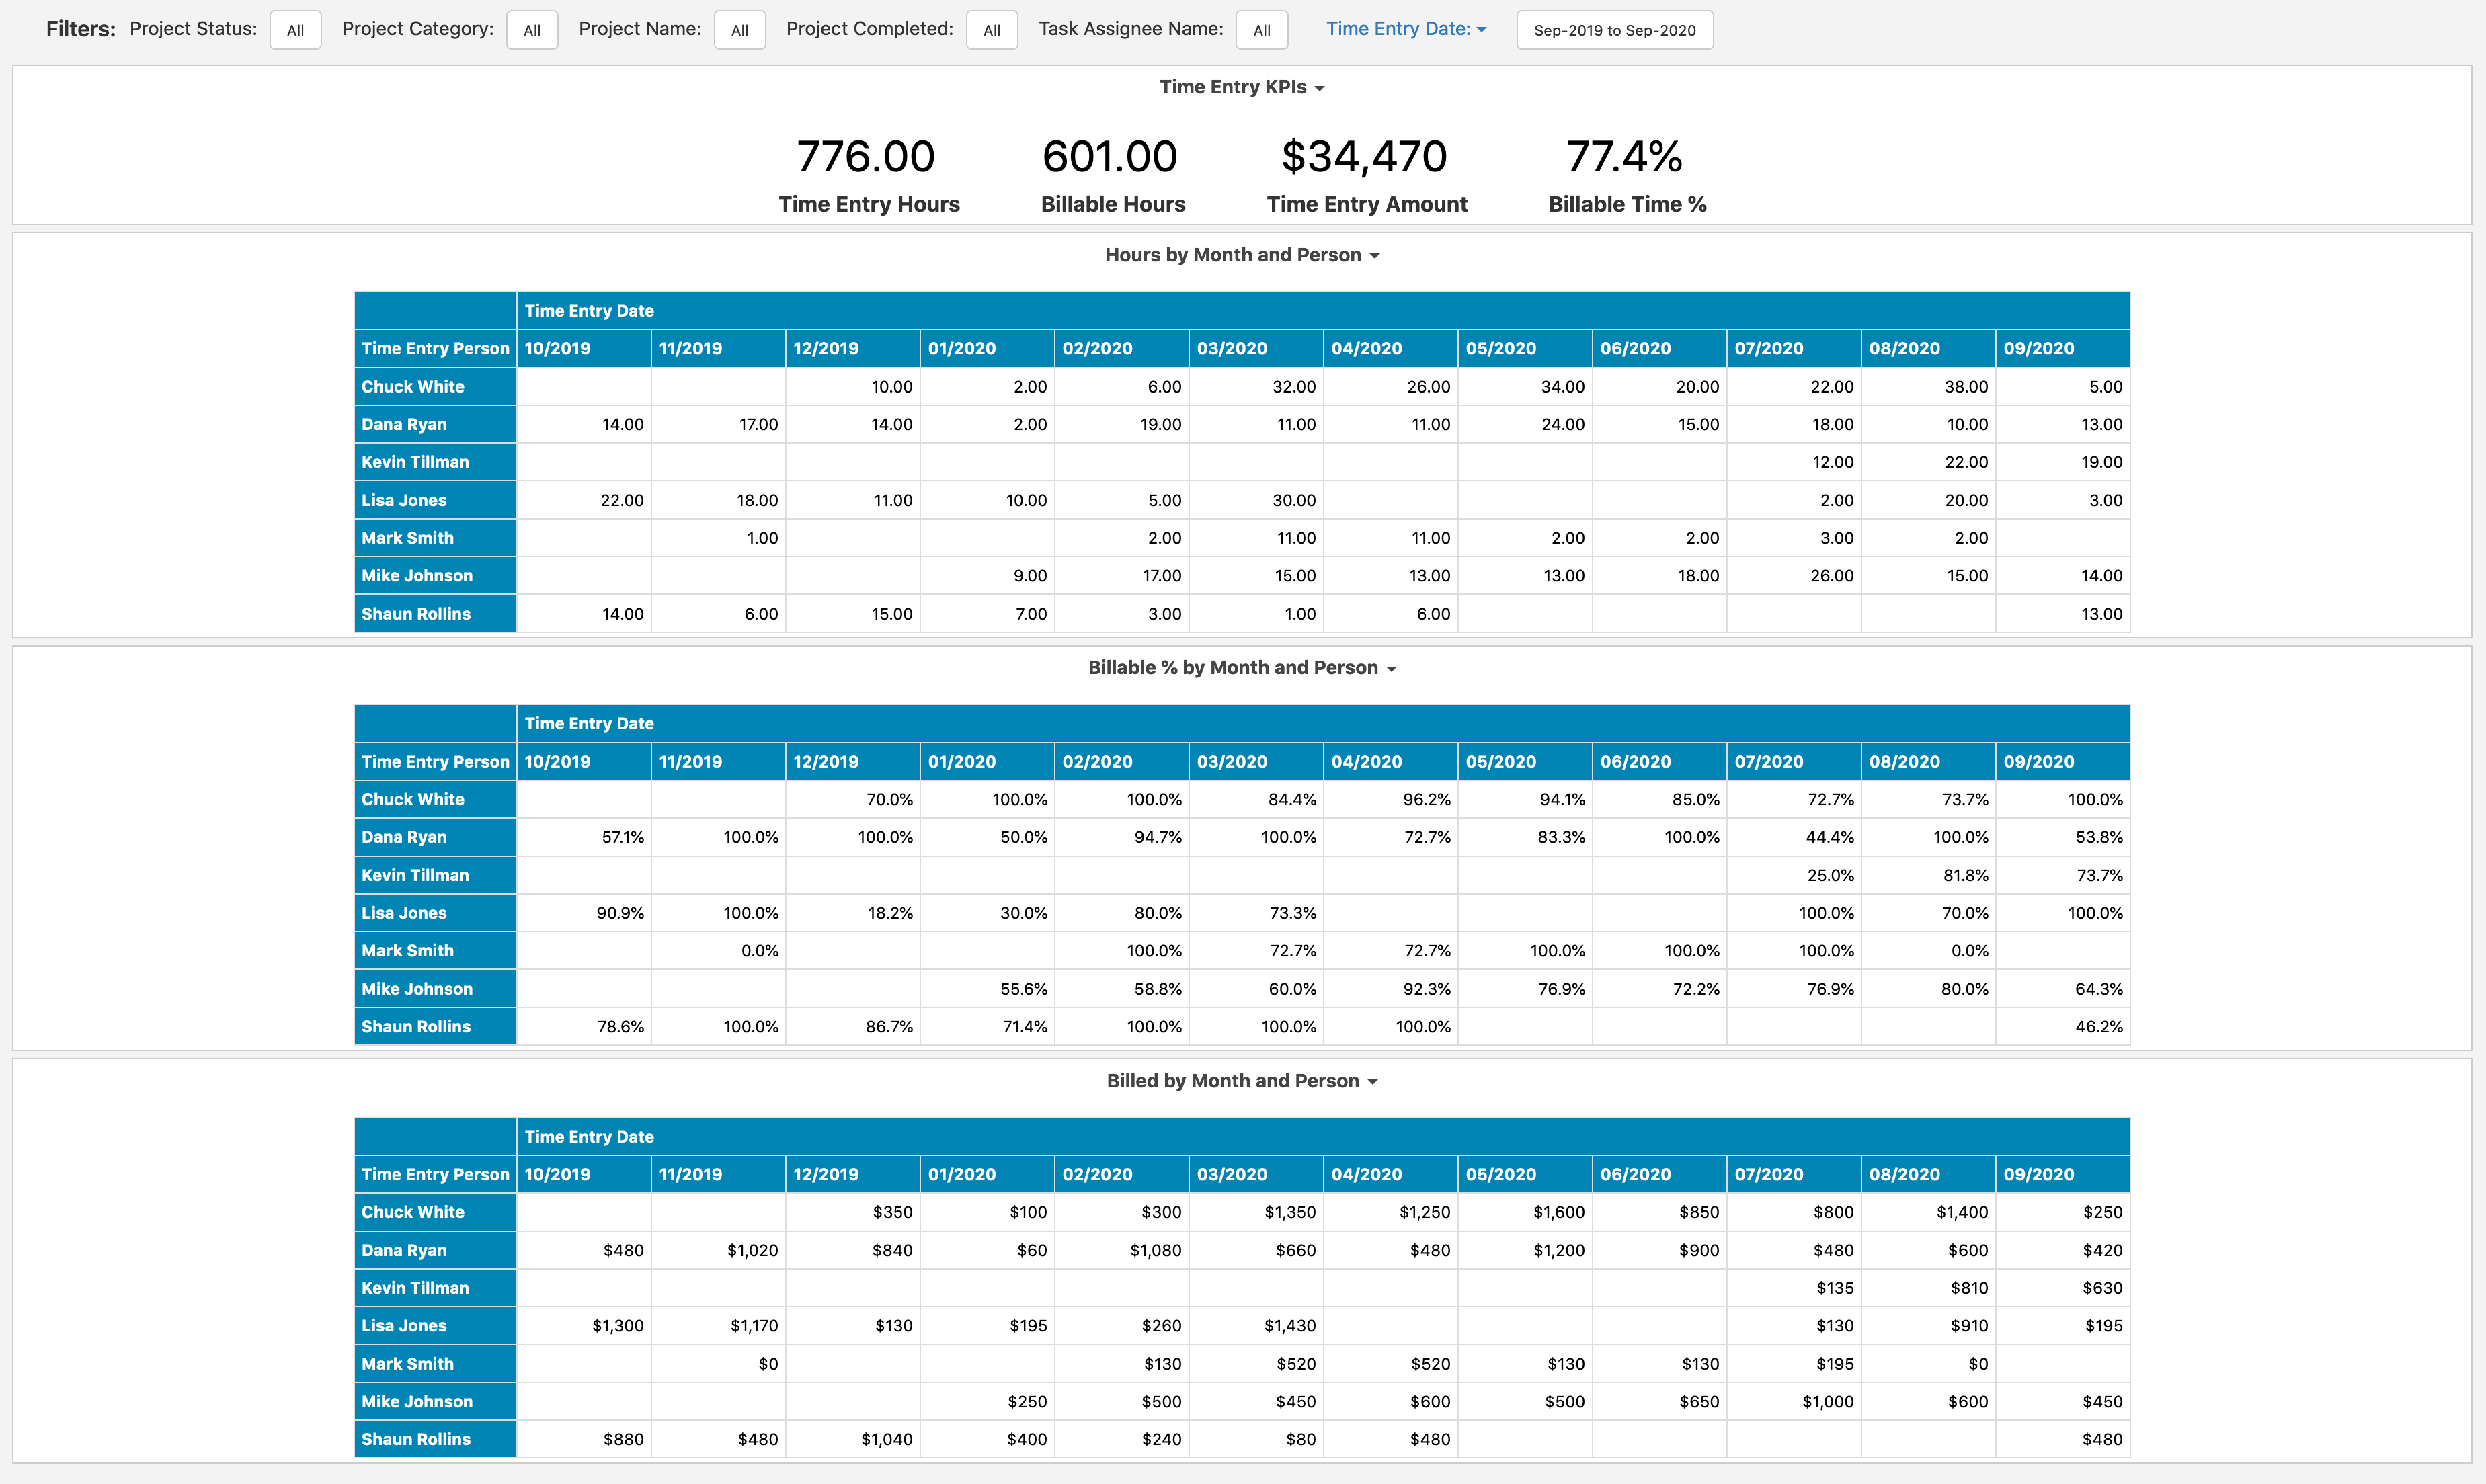Select Kevin Tillman in Billable % table

(415, 875)
